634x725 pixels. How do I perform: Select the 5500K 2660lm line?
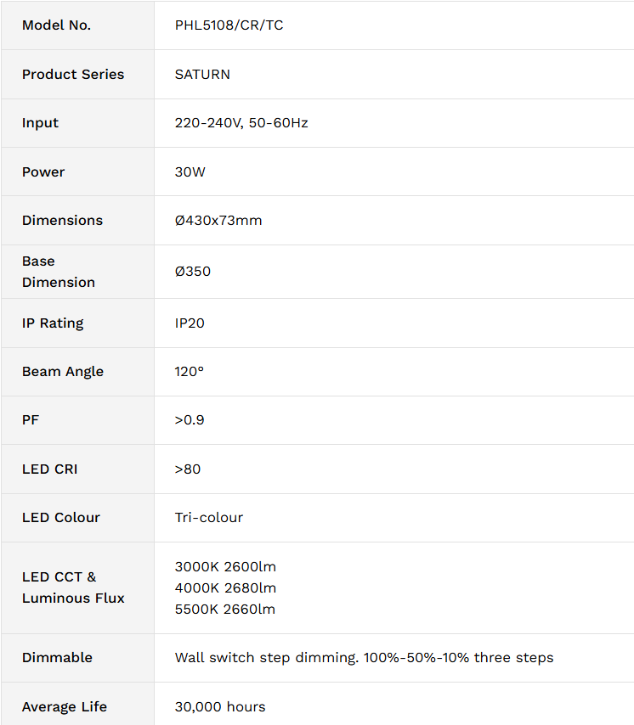coord(225,610)
